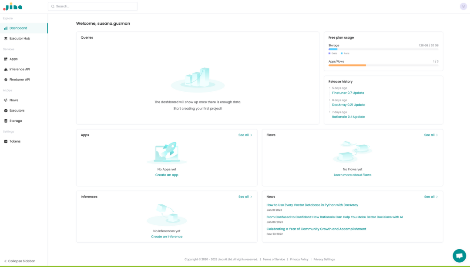
Task: Click the Dashboard bar-chart icon
Action: 6,28
